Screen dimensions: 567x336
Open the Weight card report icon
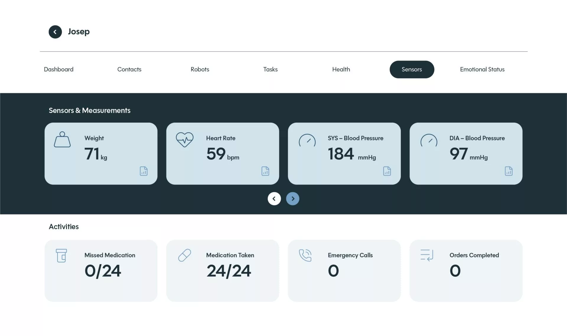click(x=144, y=171)
